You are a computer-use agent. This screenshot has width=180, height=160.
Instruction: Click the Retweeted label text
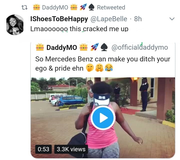click(111, 7)
